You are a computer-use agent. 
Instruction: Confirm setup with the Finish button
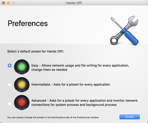[x=130, y=117]
